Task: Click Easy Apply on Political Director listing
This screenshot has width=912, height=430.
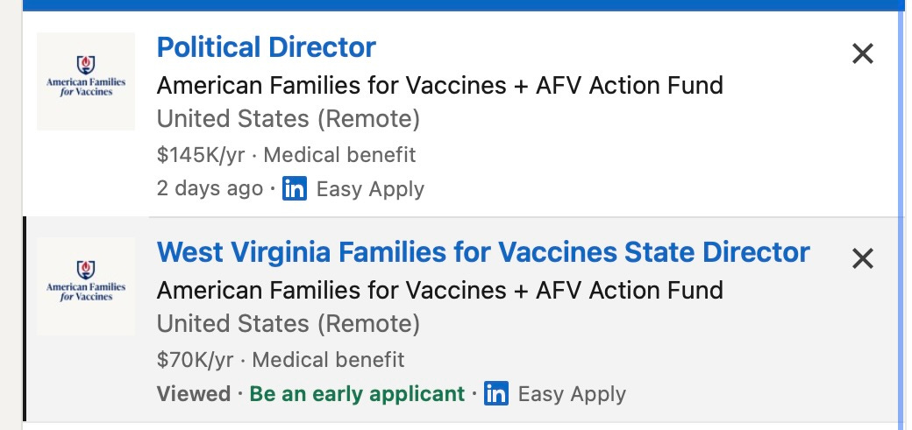Action: point(369,188)
